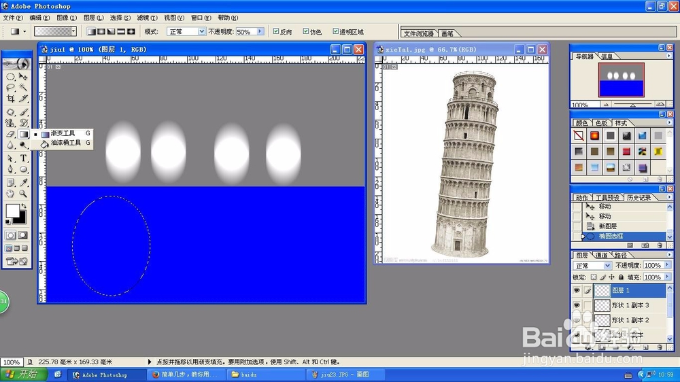Click the 开始 Start button
The image size is (680, 382).
(x=22, y=375)
